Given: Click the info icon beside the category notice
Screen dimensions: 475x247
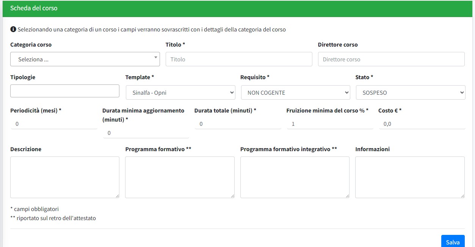Looking at the screenshot, I should [13, 29].
